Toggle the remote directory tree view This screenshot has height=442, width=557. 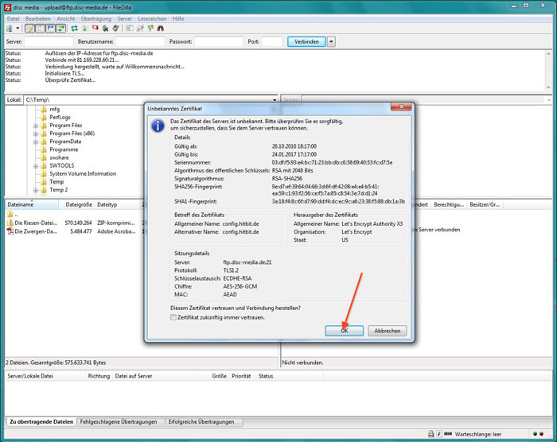coord(51,29)
